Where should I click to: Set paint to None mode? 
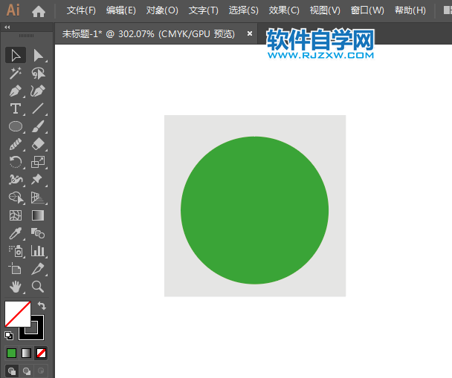(x=41, y=353)
